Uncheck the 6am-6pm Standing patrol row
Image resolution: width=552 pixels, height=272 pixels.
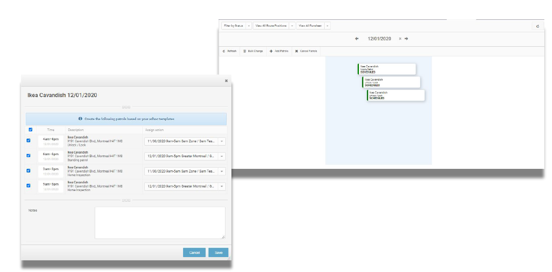pos(28,156)
